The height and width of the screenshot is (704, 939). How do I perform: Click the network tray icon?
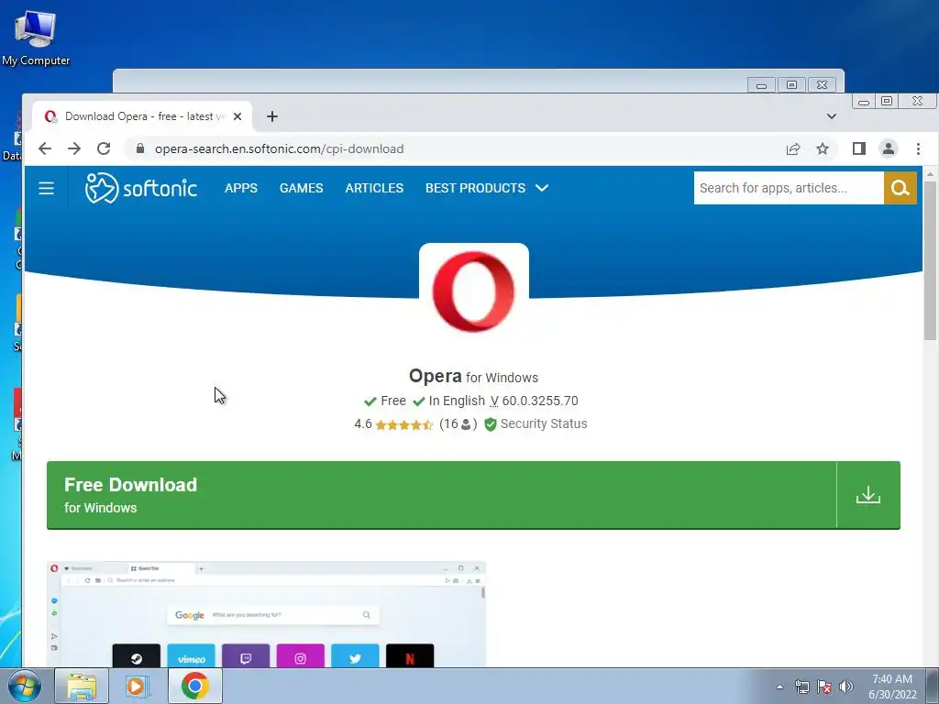(x=801, y=687)
